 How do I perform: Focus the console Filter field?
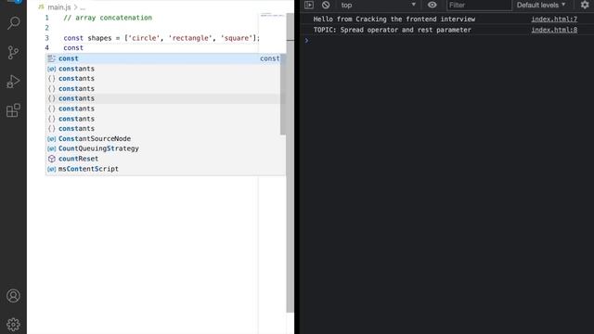click(479, 5)
